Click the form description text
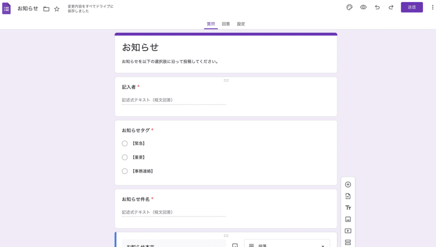The height and width of the screenshot is (247, 436). pos(170,62)
